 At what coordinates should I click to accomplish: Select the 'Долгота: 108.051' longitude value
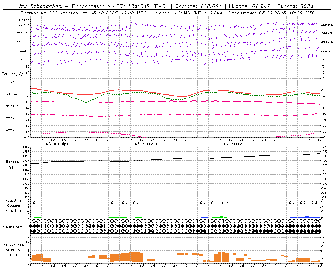(x=198, y=6)
